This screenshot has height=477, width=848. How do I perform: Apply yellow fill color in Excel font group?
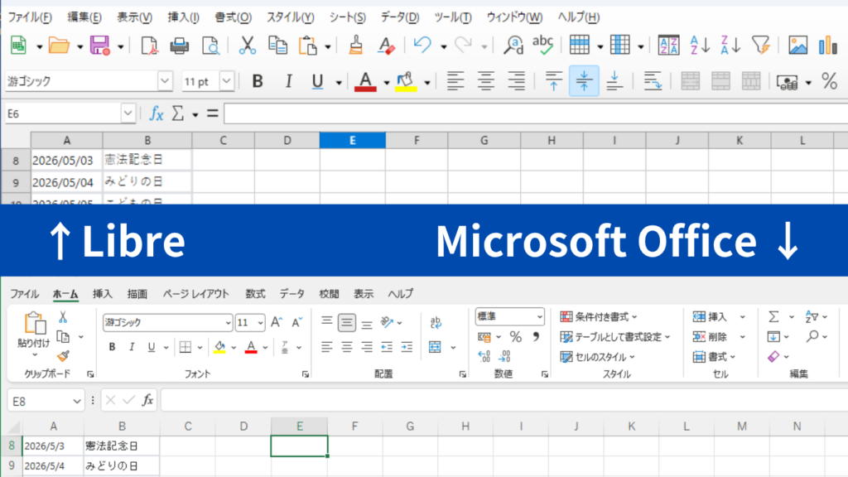tap(219, 347)
